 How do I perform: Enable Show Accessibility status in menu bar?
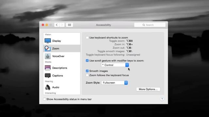coord(44,99)
